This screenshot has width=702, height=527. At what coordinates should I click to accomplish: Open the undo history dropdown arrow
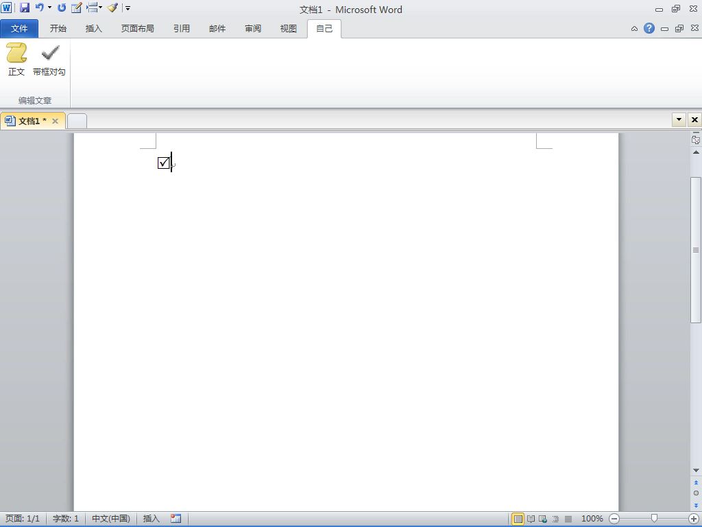click(49, 8)
